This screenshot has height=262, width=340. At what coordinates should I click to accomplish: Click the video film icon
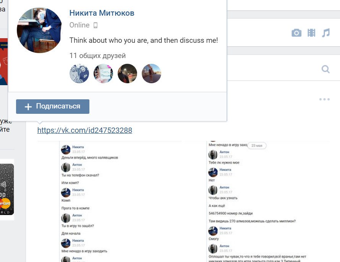[x=311, y=33]
